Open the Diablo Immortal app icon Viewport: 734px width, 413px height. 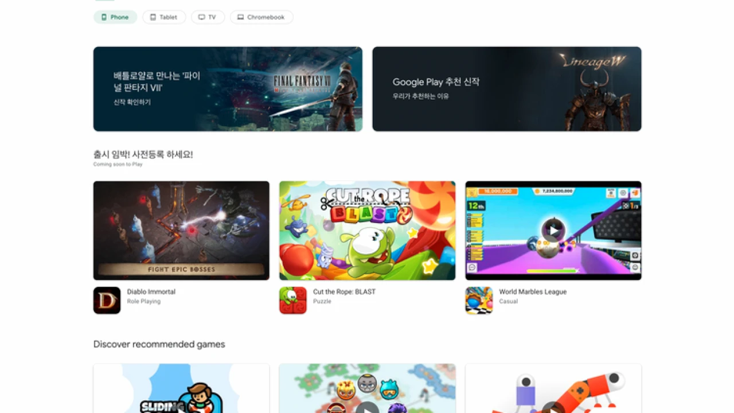coord(107,301)
